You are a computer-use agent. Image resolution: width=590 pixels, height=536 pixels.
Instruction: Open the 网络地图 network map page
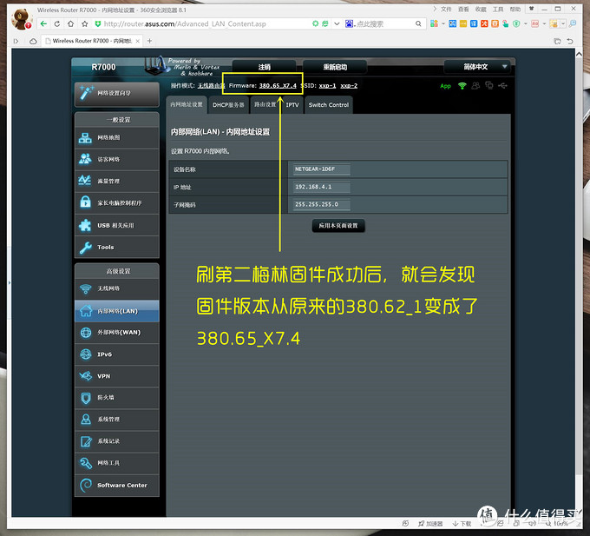[x=117, y=138]
